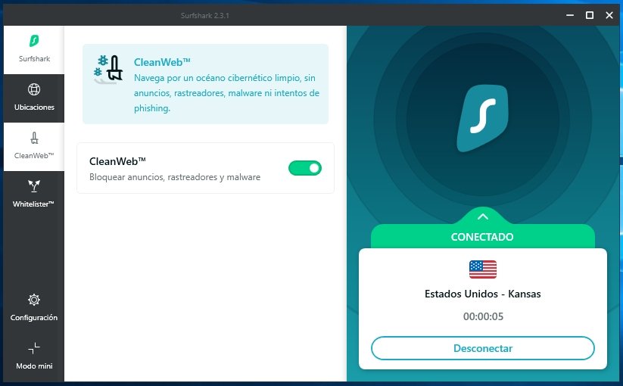Click the 00:00:05 connection timer
Screen dimensions: 623x386
(483, 316)
